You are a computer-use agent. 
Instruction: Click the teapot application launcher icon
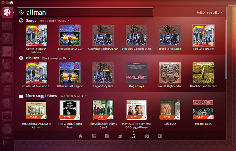(7, 64)
